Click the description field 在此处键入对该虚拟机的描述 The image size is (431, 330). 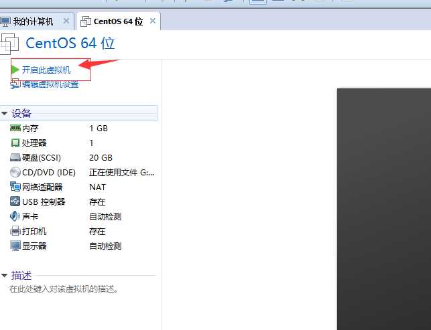(x=64, y=288)
